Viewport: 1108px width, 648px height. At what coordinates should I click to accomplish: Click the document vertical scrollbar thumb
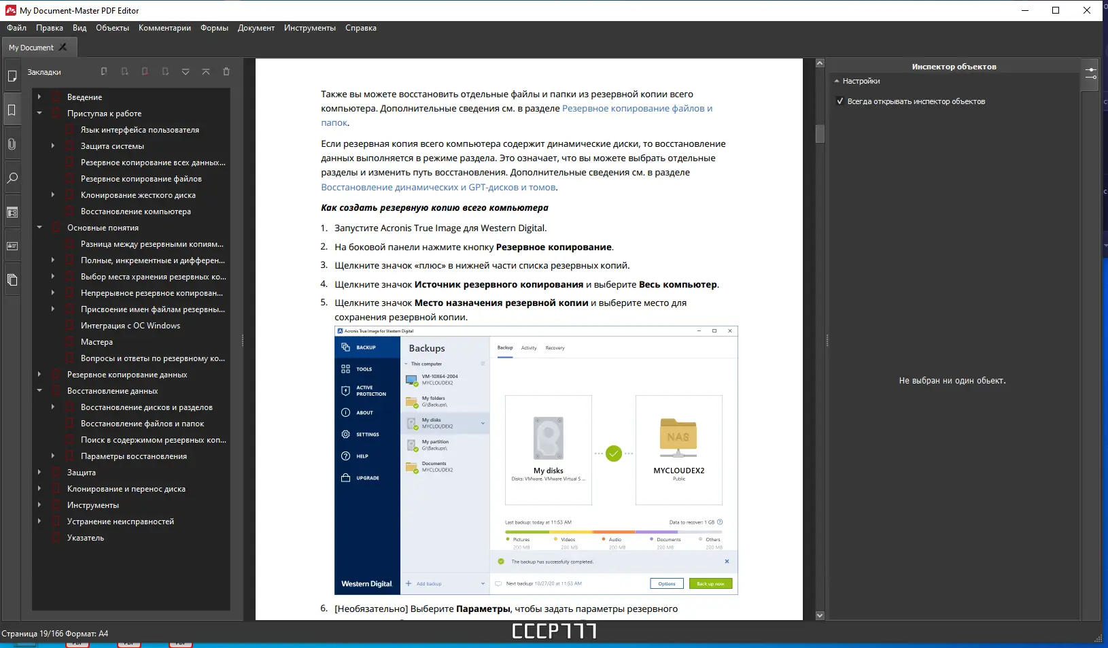(820, 133)
